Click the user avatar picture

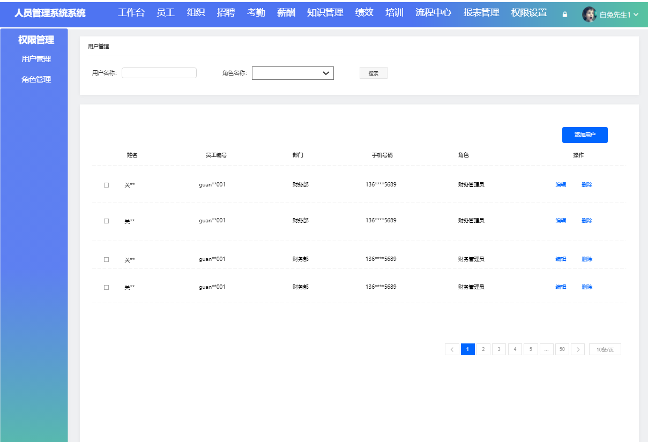589,14
